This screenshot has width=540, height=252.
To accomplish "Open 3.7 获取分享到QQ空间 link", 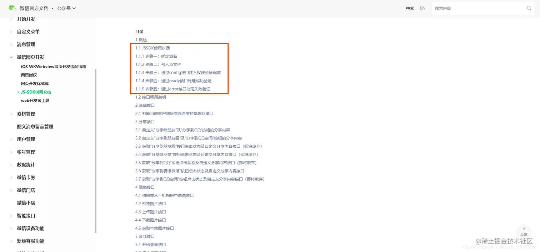I will 200,179.
